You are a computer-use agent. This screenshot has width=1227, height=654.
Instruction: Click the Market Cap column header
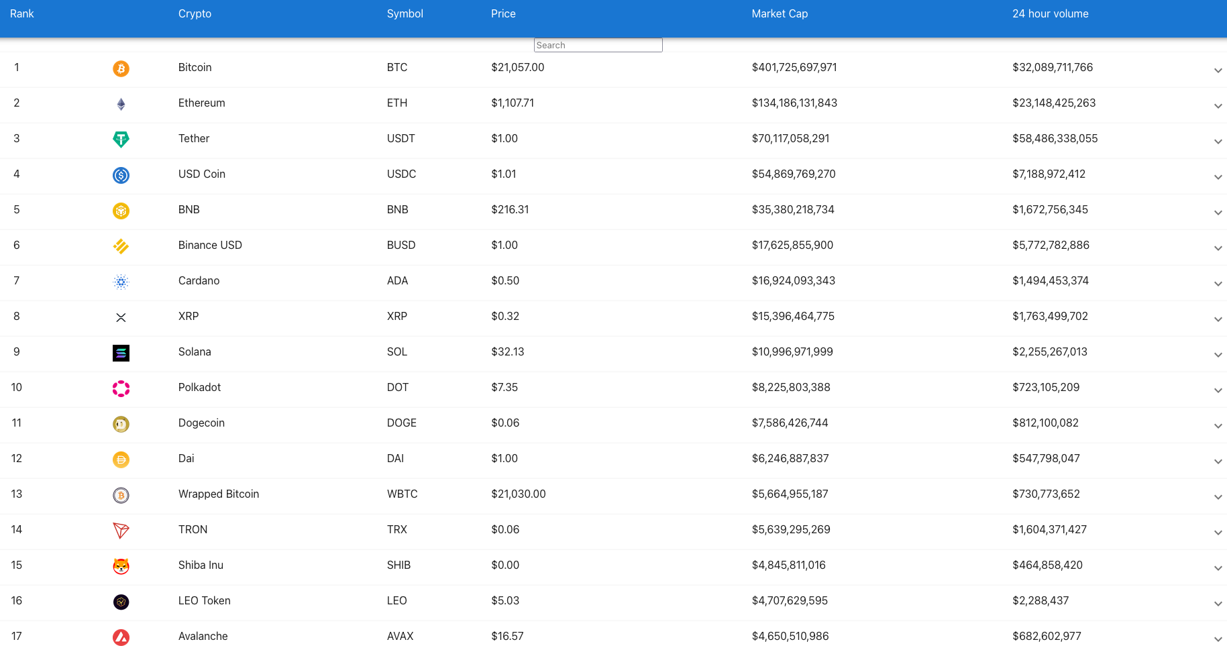780,13
